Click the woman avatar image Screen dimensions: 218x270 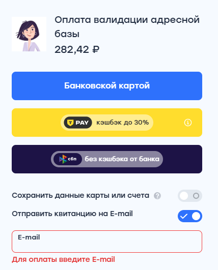click(29, 34)
